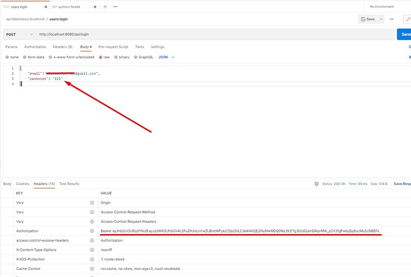Click the edit pencil icon beside Save
411x277 pixels.
click(x=408, y=19)
